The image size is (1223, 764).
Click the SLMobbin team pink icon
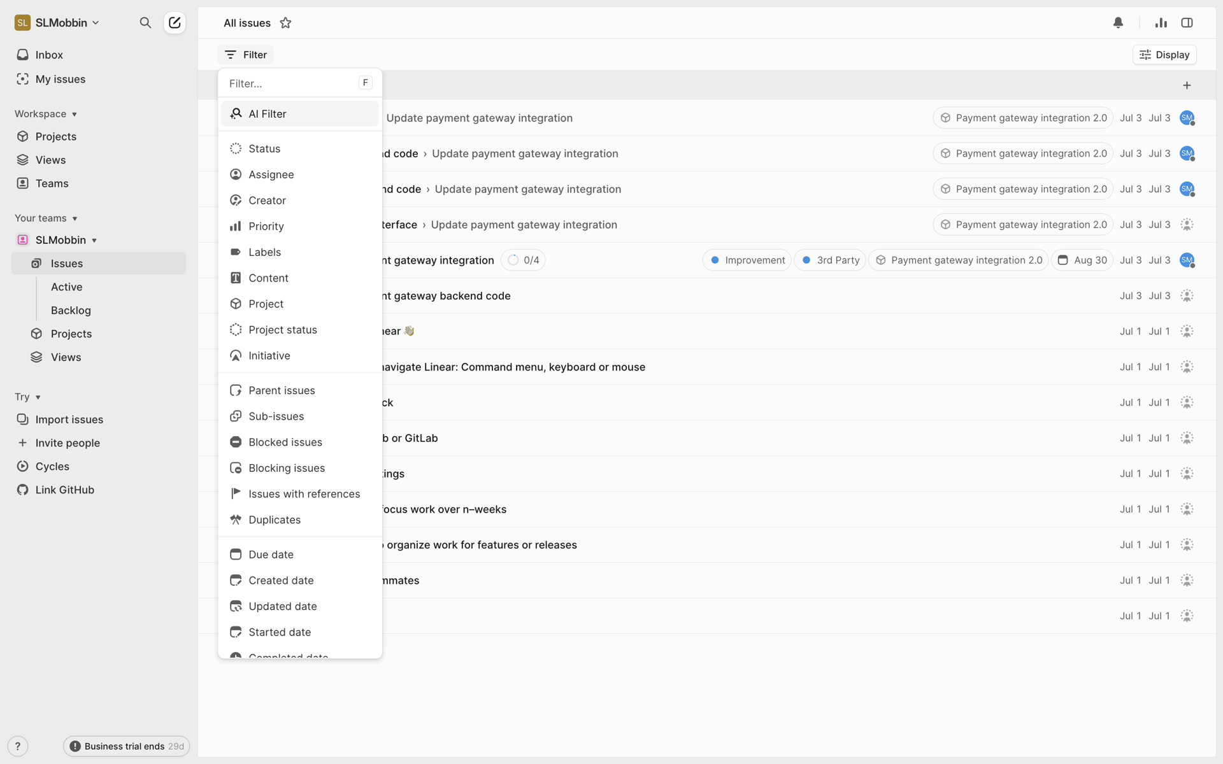(23, 240)
